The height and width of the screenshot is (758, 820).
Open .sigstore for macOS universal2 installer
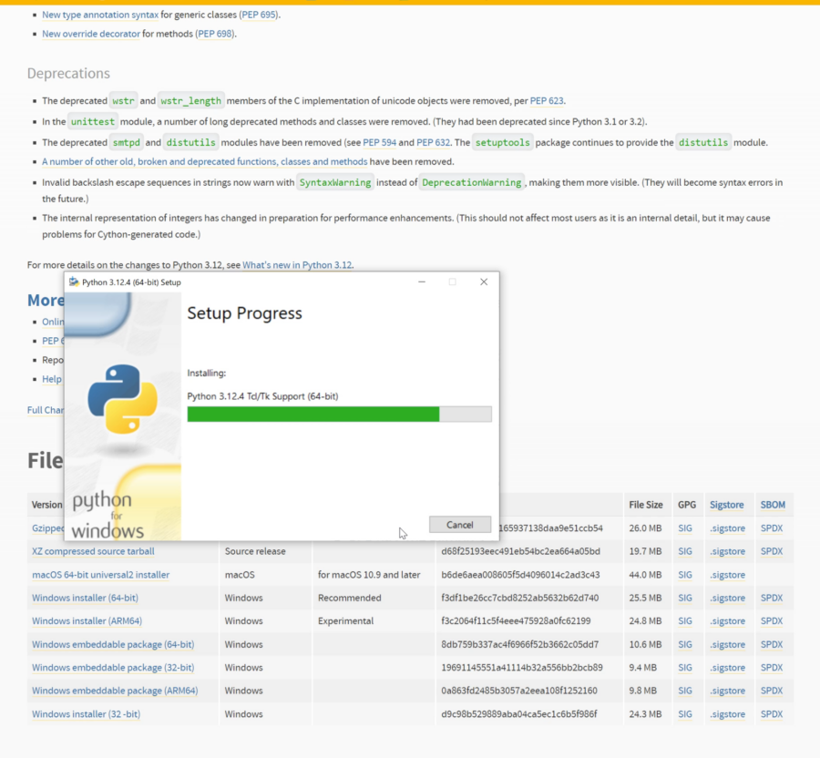[727, 575]
